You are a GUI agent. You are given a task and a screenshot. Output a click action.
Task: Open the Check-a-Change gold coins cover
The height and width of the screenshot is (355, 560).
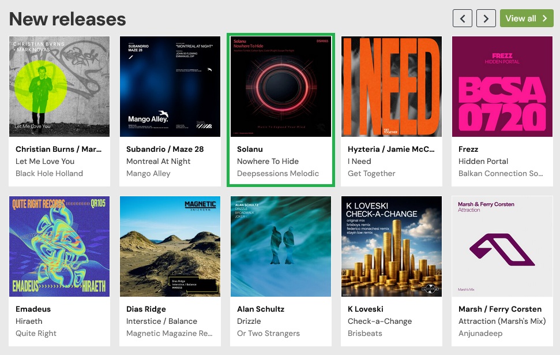point(392,246)
